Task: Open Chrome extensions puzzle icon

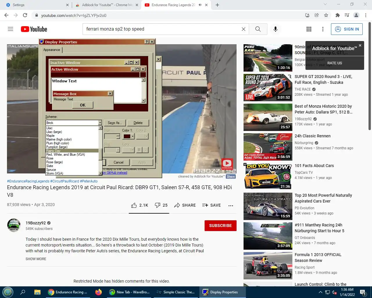Action: (337, 15)
